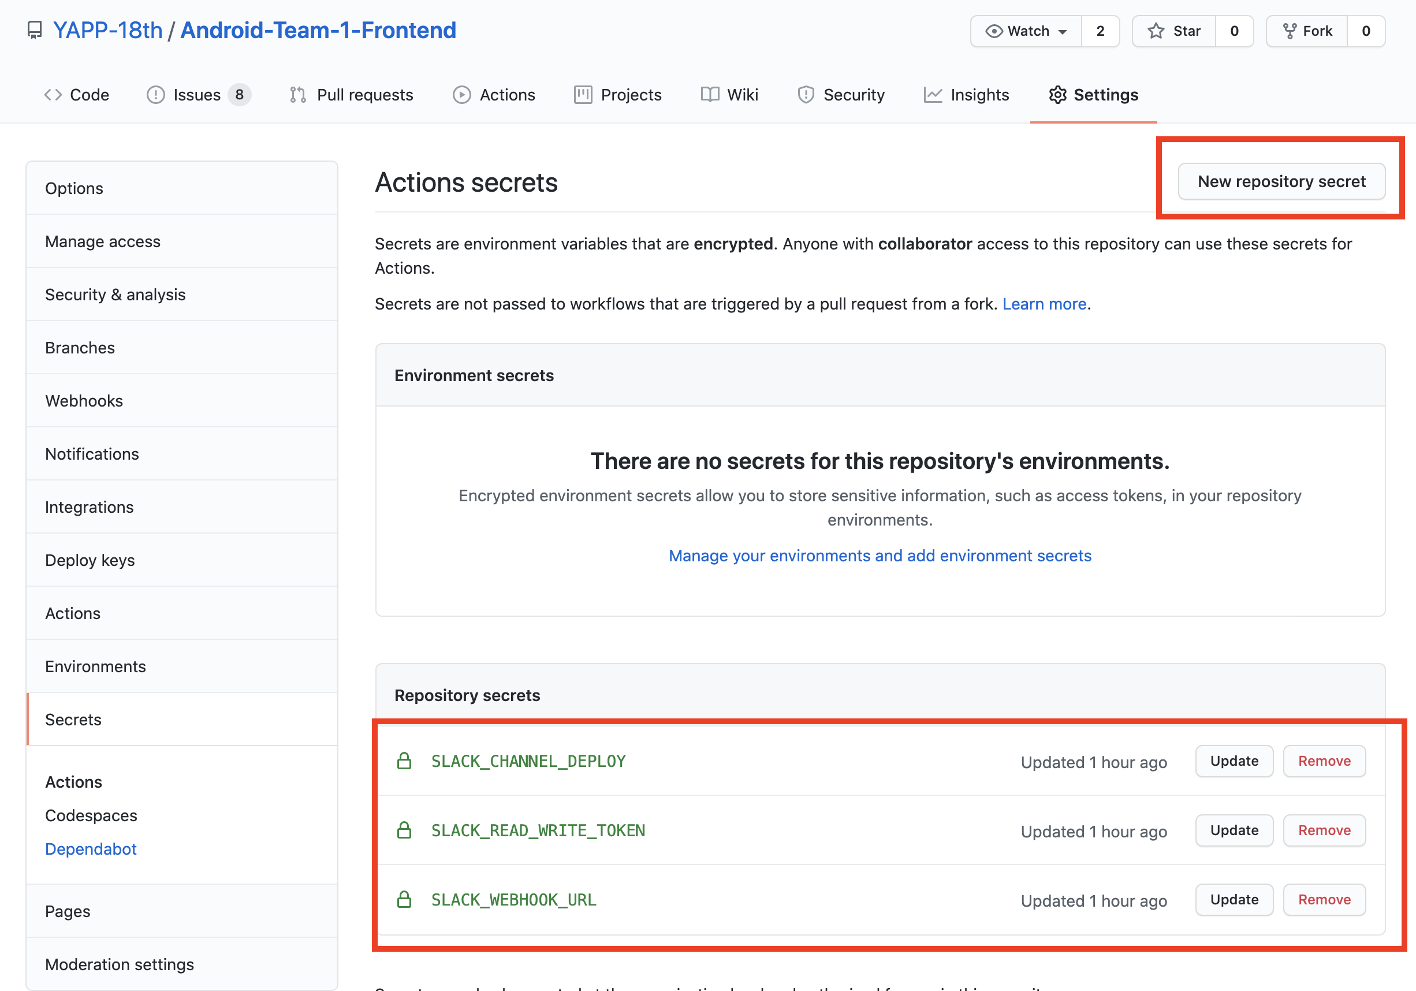
Task: Click the Settings gear icon tab
Action: pyautogui.click(x=1058, y=95)
